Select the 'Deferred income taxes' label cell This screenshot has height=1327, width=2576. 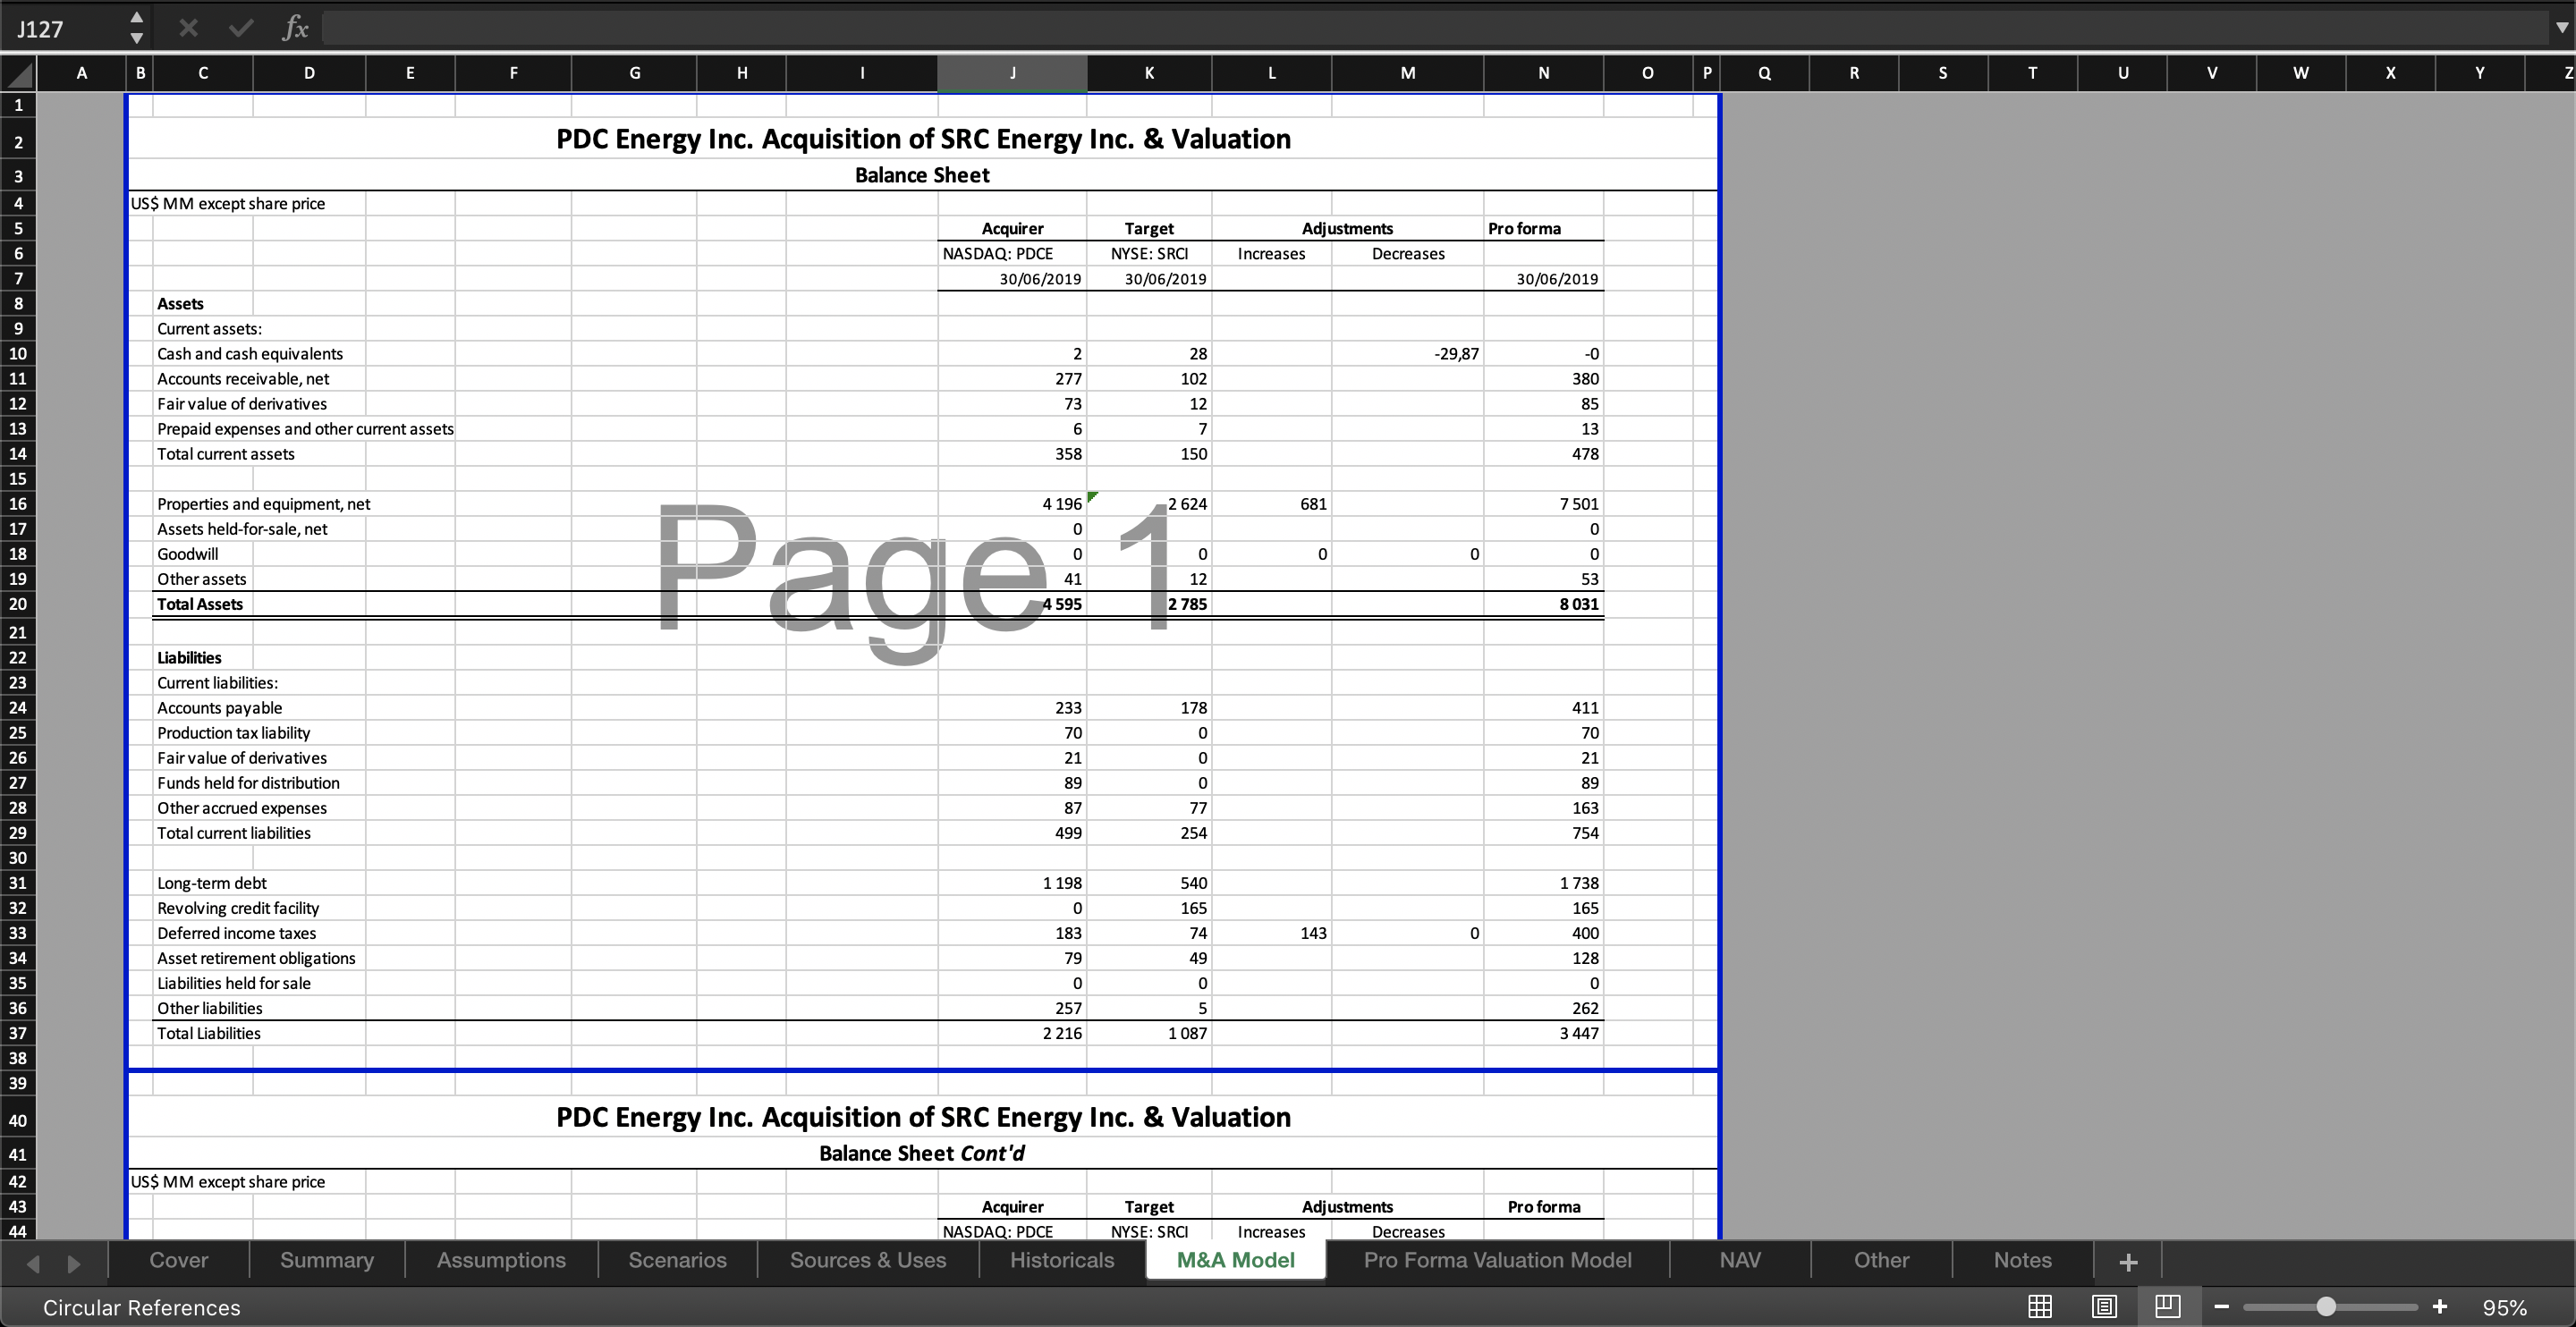pos(236,933)
